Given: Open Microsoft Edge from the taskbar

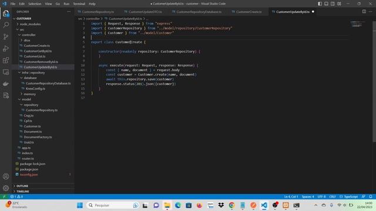Looking at the screenshot, I should 177,205.
